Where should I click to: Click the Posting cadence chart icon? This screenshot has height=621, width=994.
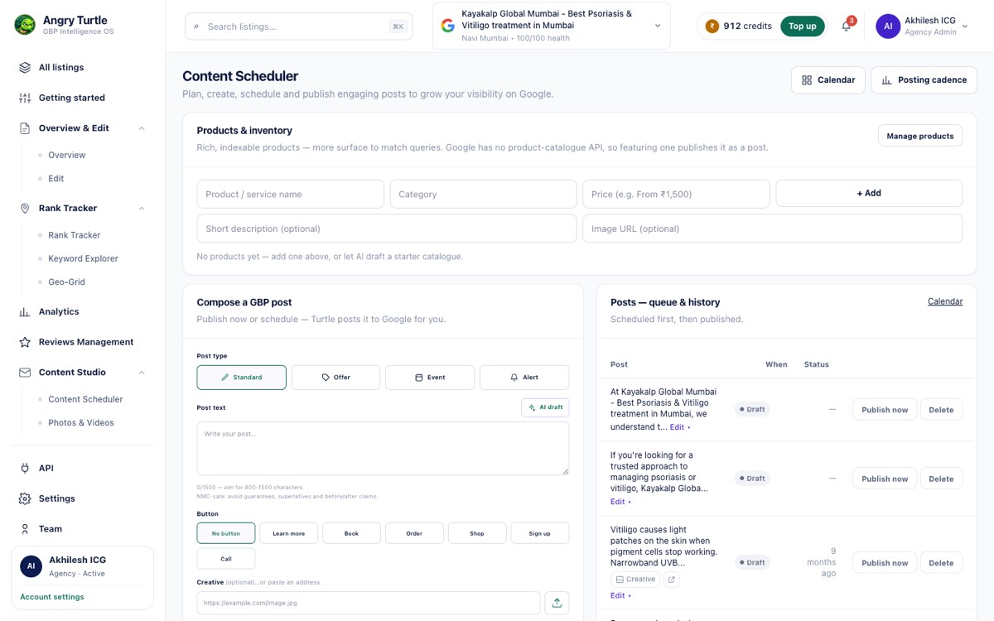(x=887, y=80)
